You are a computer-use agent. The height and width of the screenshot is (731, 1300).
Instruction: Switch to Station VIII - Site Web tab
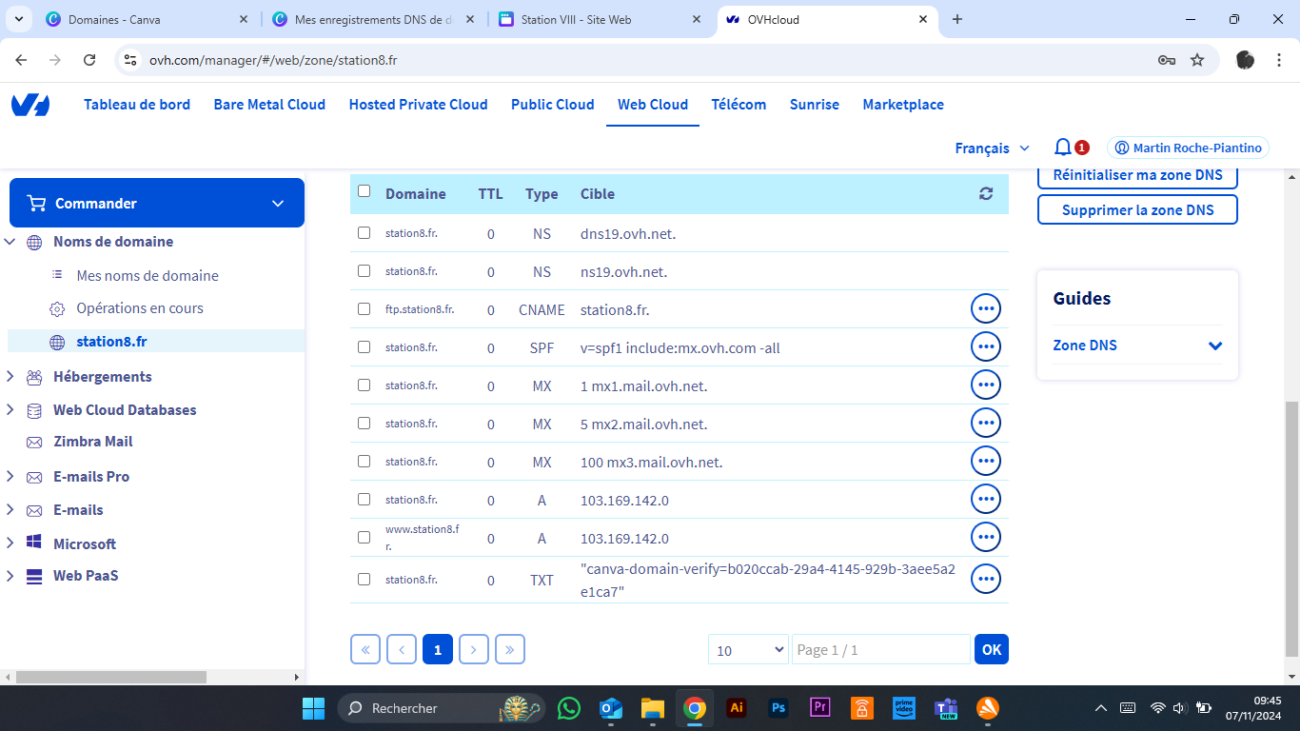pyautogui.click(x=590, y=19)
